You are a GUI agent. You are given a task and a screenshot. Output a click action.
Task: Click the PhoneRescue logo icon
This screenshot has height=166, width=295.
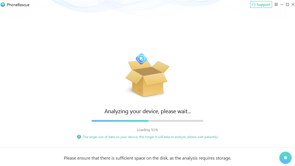point(3,4)
